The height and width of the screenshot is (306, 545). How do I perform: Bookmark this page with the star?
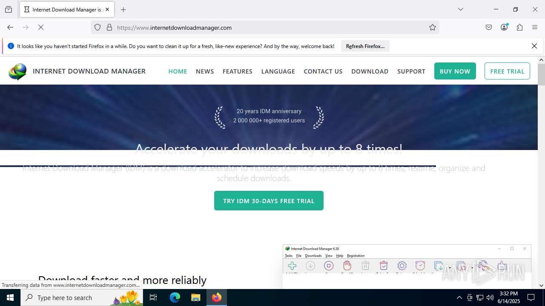click(433, 27)
